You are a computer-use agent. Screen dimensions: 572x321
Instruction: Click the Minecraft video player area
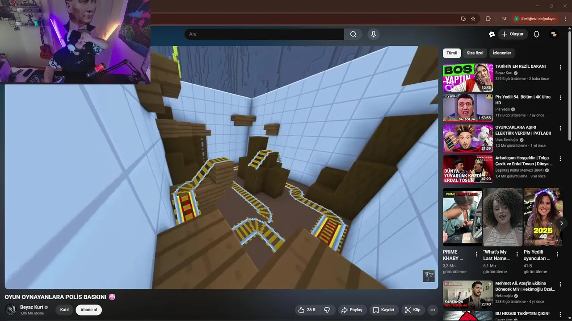point(221,167)
